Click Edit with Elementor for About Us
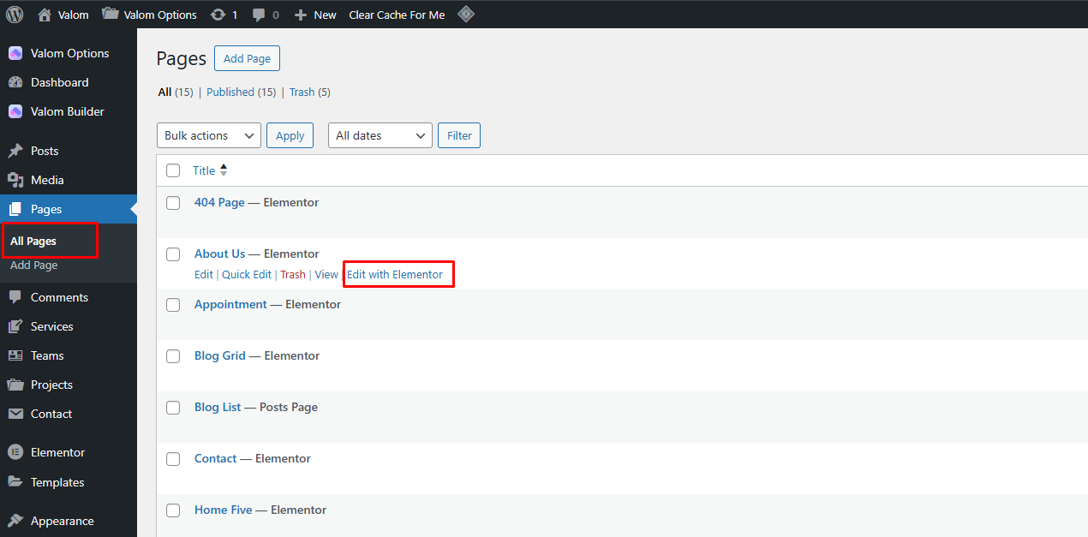The height and width of the screenshot is (537, 1088). (395, 275)
